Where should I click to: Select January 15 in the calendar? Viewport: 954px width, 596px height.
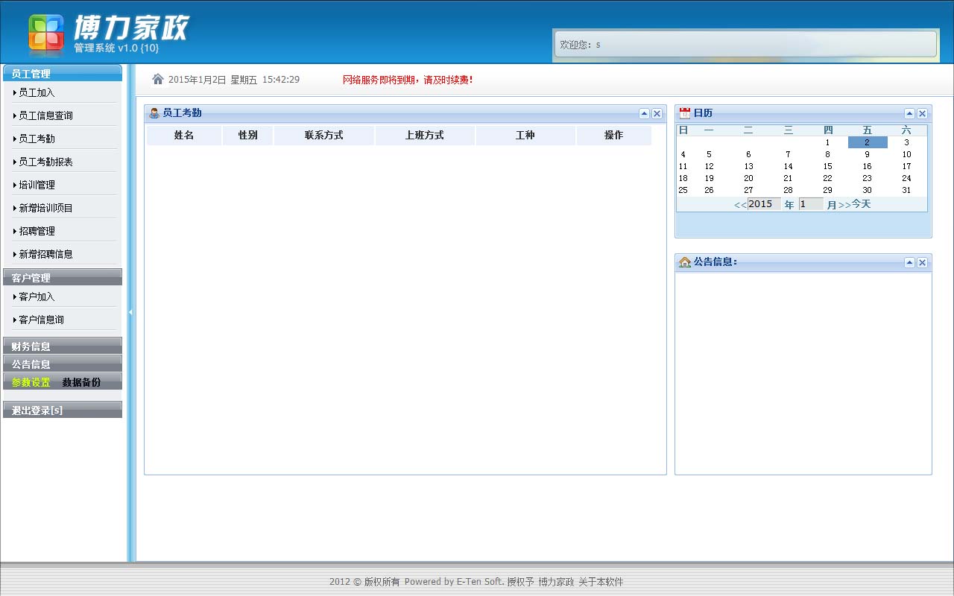click(827, 166)
